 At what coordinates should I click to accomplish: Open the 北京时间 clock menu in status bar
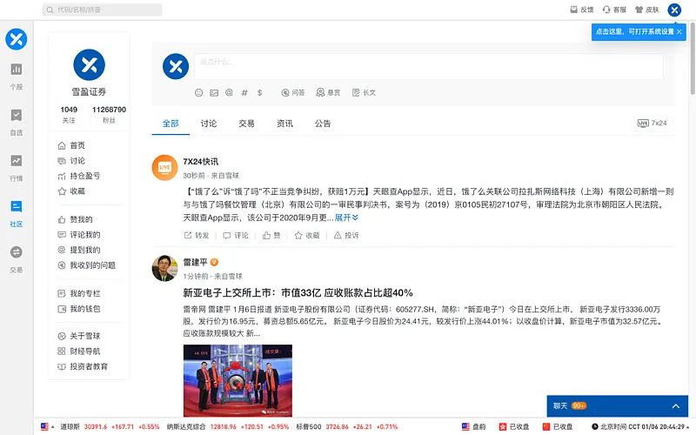pos(640,426)
